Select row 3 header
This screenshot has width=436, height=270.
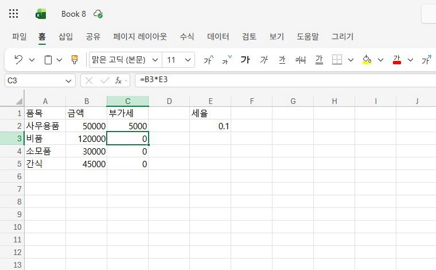(x=12, y=138)
